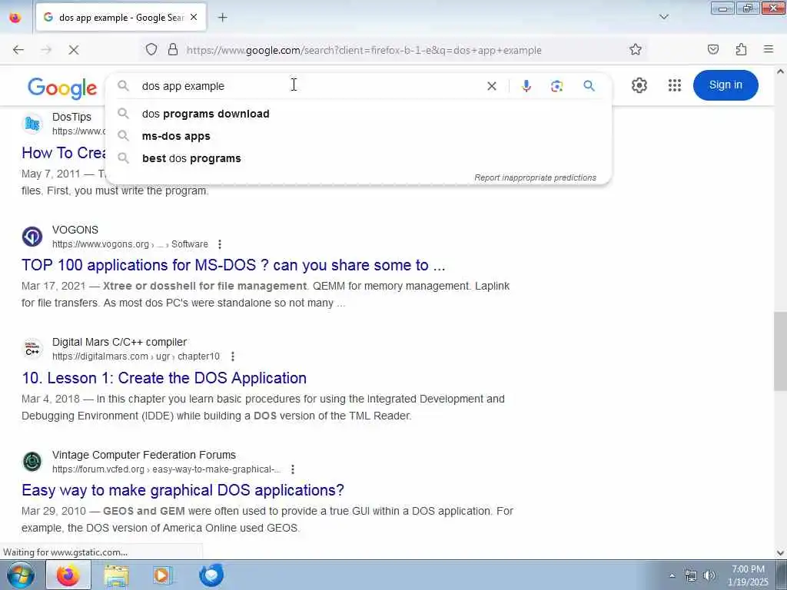The height and width of the screenshot is (590, 787).
Task: Click the volume speaker tray icon
Action: (x=709, y=576)
